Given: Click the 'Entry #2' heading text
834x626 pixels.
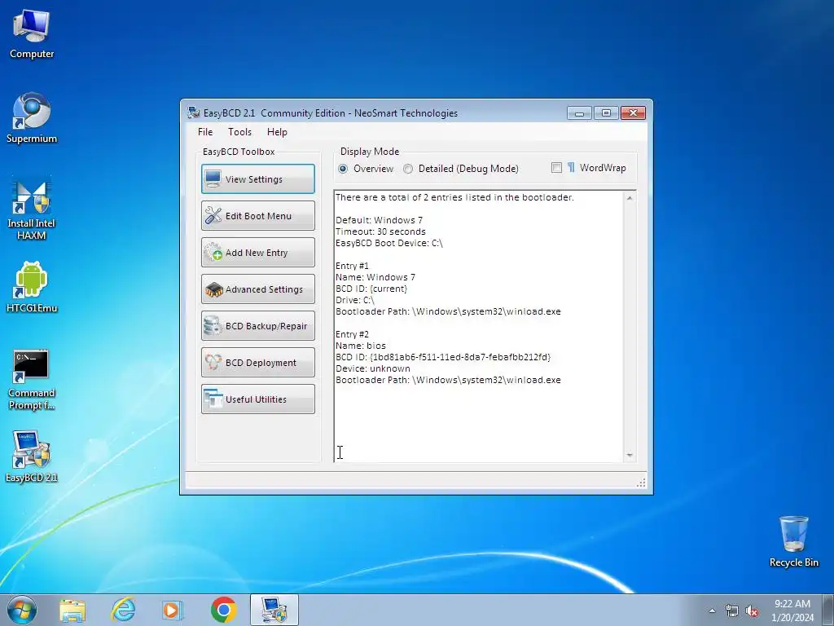Looking at the screenshot, I should 352,334.
